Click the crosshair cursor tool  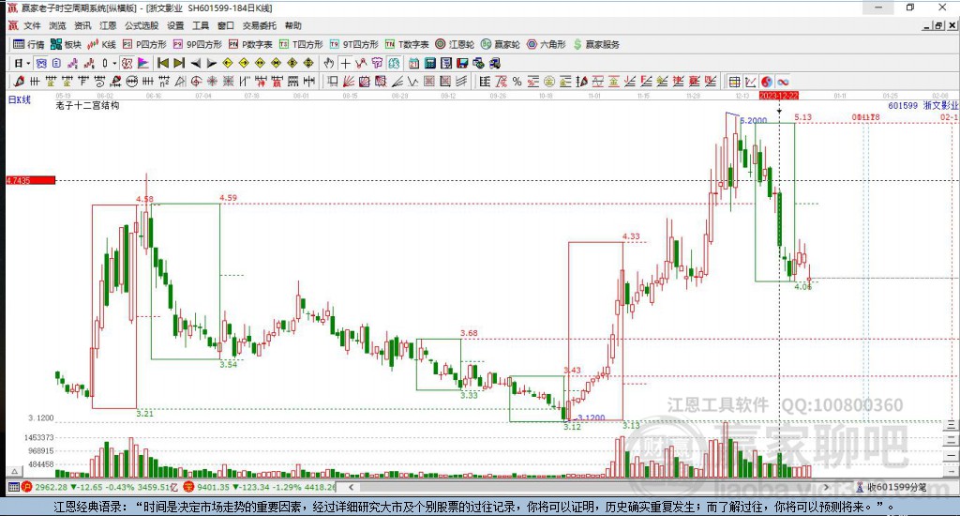point(346,63)
